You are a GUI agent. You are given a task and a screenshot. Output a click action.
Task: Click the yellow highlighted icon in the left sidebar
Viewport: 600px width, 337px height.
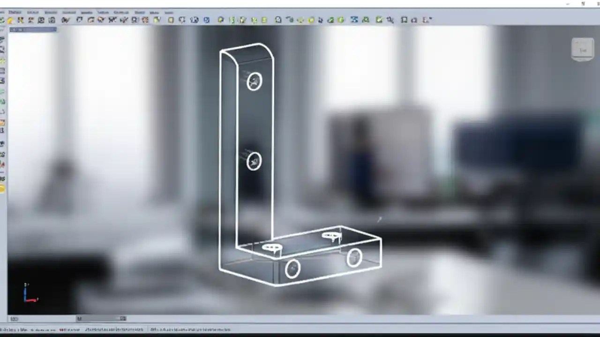pos(2,189)
